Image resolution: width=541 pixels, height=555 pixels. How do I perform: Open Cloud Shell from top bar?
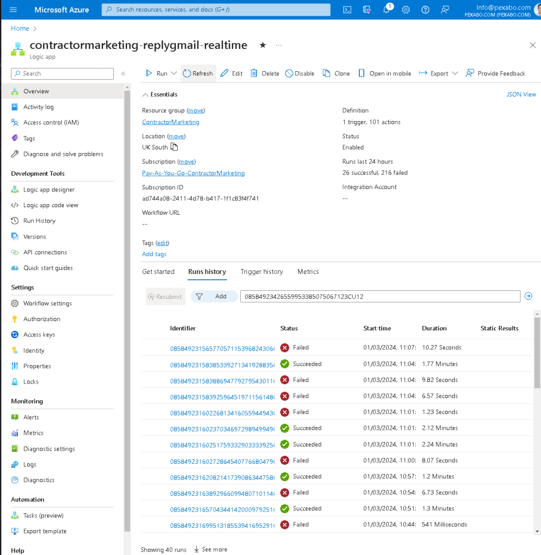point(347,10)
